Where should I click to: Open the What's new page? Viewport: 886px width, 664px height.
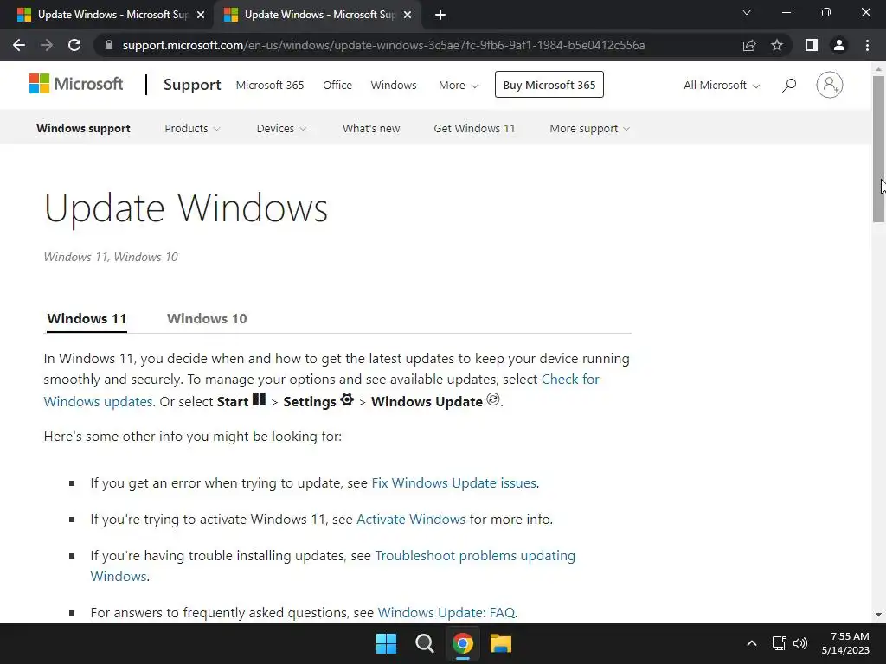370,128
